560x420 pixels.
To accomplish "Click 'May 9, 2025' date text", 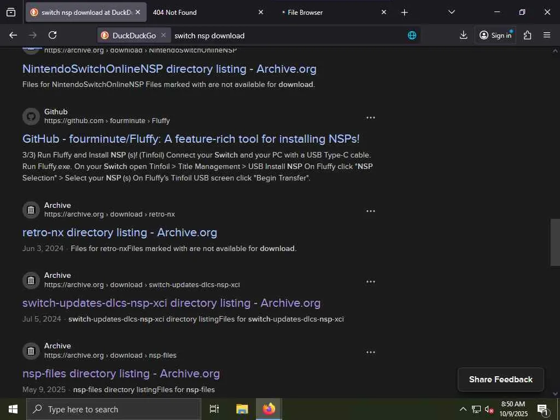I will tap(44, 389).
